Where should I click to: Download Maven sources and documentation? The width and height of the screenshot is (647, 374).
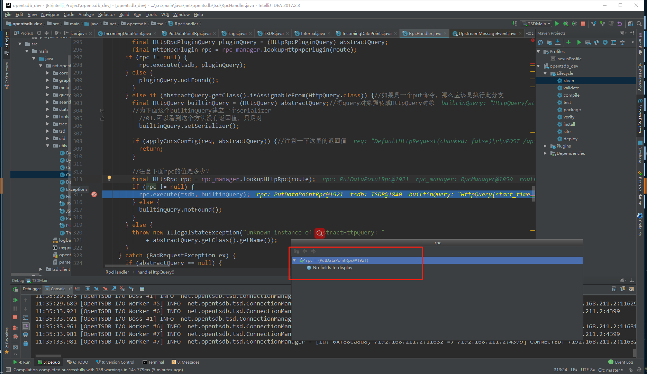click(x=558, y=42)
